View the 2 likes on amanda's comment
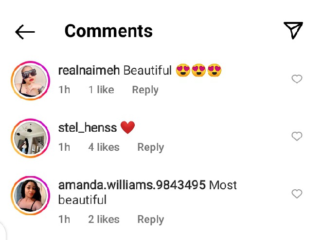 tap(104, 220)
